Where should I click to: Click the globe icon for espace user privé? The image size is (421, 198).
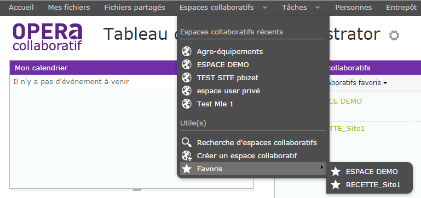[x=187, y=91]
